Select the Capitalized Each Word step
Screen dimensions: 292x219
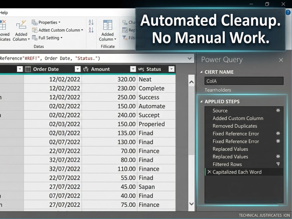[244, 172]
